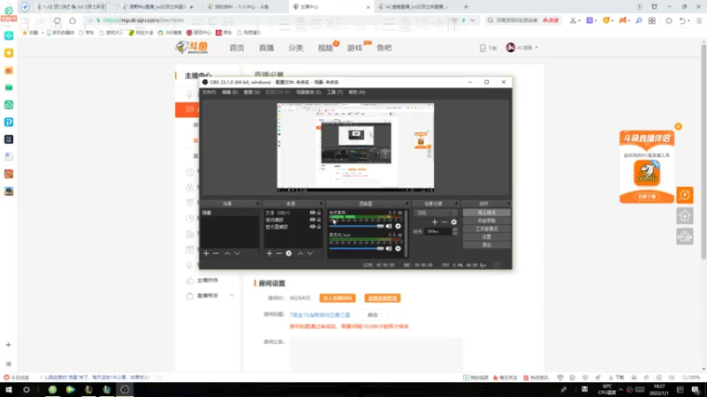Detach Scenes dock via its corner icon
This screenshot has height=397, width=707.
[x=257, y=204]
